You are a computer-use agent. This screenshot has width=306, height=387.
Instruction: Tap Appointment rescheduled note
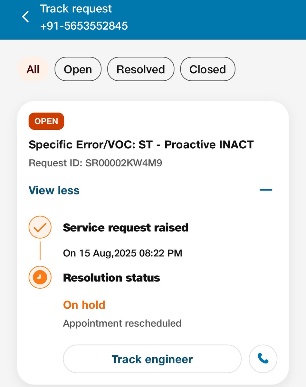tap(122, 323)
